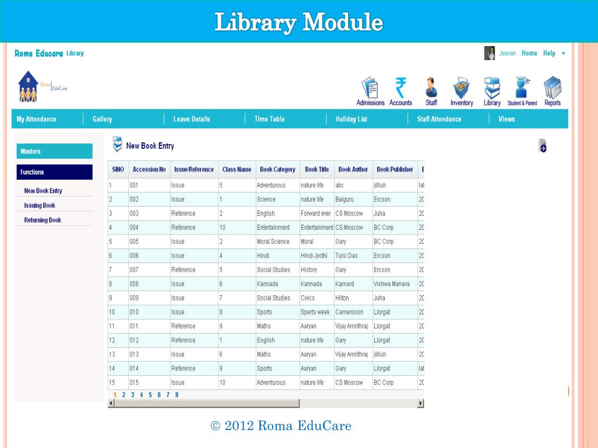598x448 pixels.
Task: Click the Roma EduCare house logo
Action: [28, 86]
